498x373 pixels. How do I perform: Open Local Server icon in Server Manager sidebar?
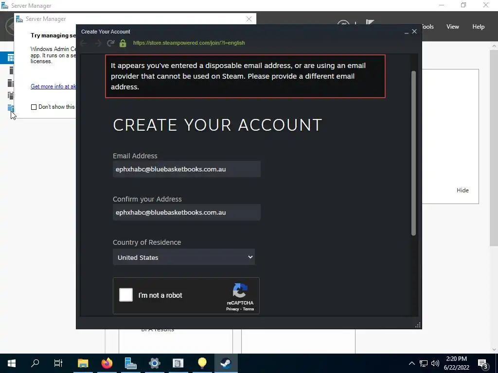11,70
